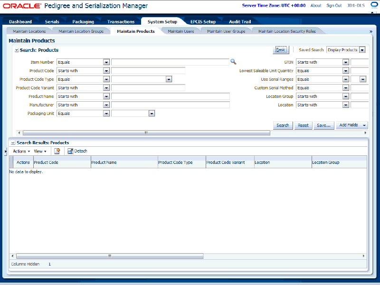Sort by the Product Code column header

[62, 162]
